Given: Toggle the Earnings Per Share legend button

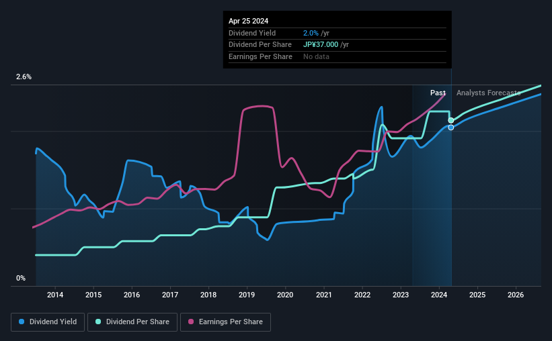Looking at the screenshot, I should coord(225,322).
